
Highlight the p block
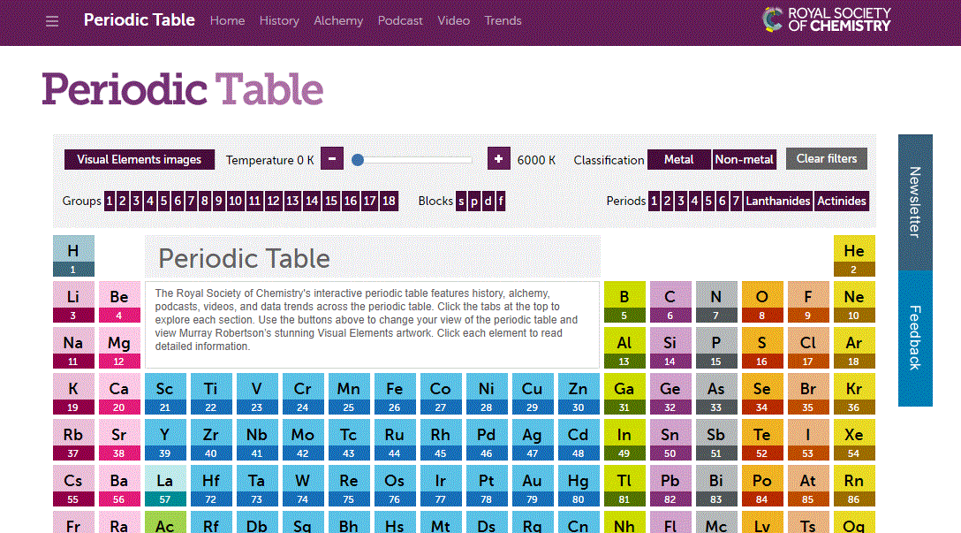474,202
